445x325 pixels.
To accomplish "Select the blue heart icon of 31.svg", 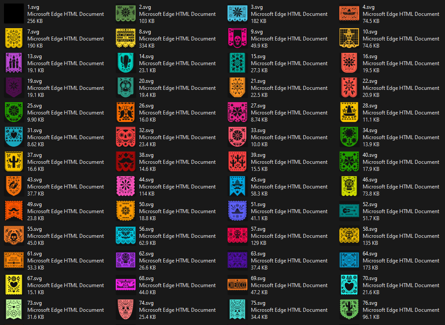I will coord(14,137).
